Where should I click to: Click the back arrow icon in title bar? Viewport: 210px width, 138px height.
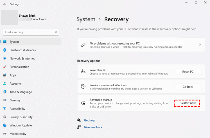click(x=4, y=4)
